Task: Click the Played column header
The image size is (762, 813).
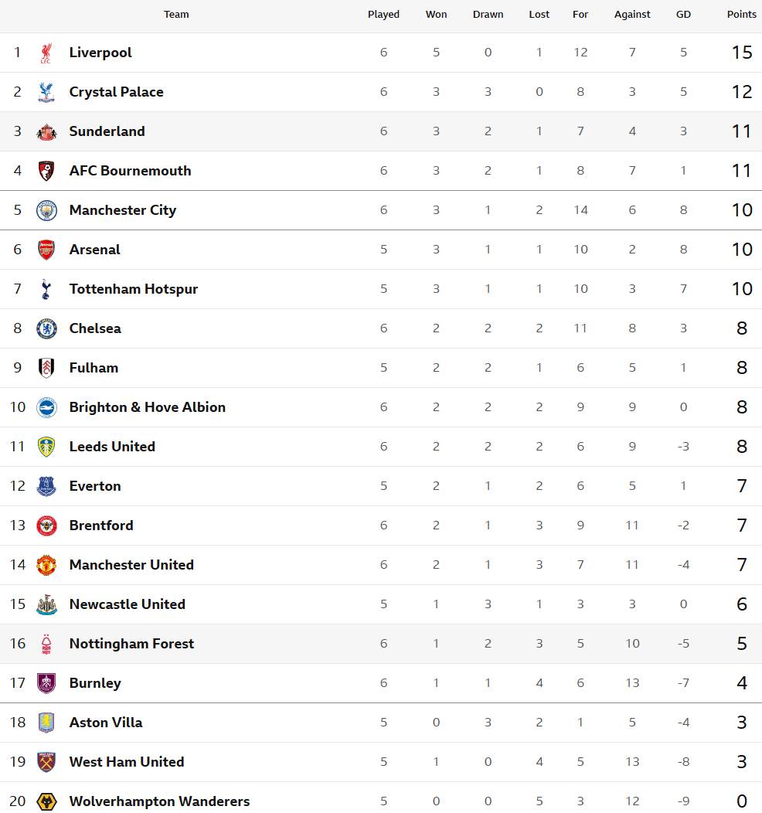Action: 383,15
